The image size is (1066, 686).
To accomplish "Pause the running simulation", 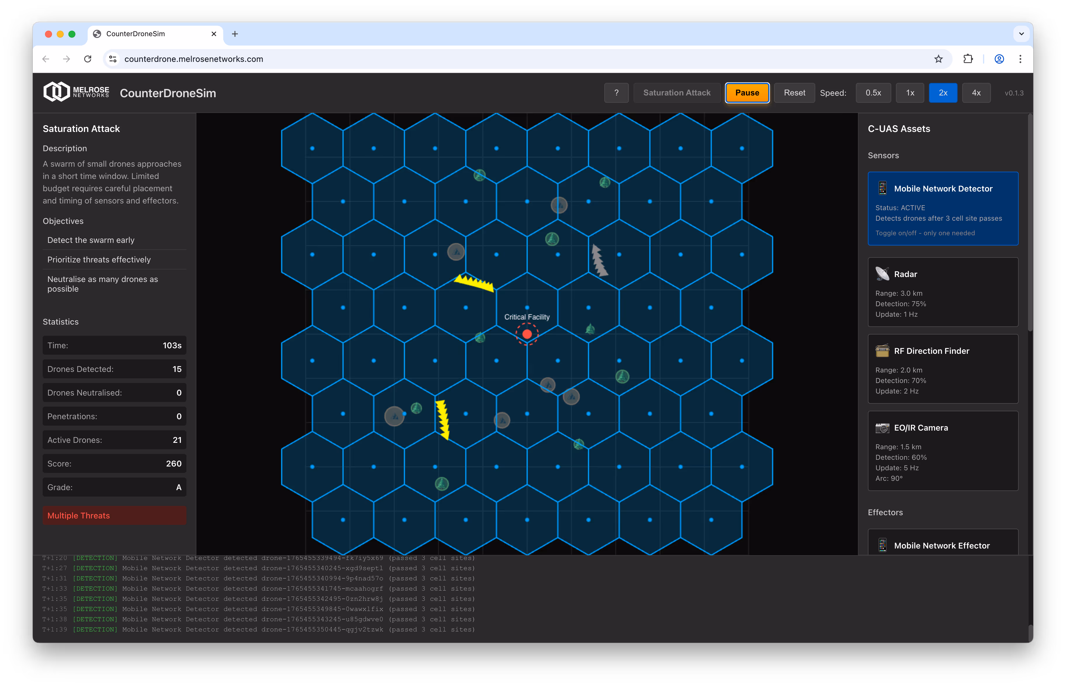I will click(747, 93).
